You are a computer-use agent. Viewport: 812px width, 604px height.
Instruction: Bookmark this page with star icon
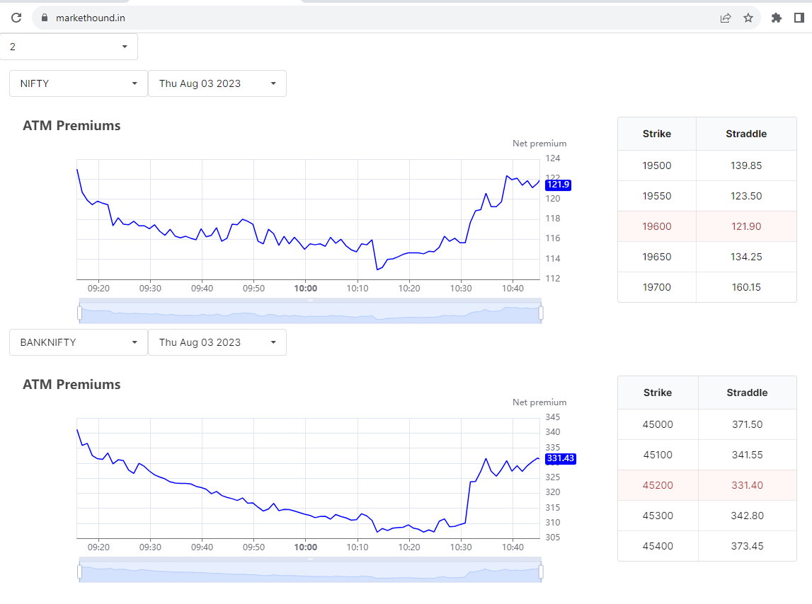click(748, 18)
